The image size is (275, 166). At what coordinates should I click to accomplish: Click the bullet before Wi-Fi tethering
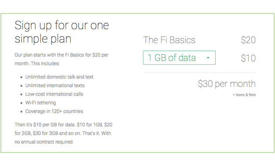coord(21,103)
